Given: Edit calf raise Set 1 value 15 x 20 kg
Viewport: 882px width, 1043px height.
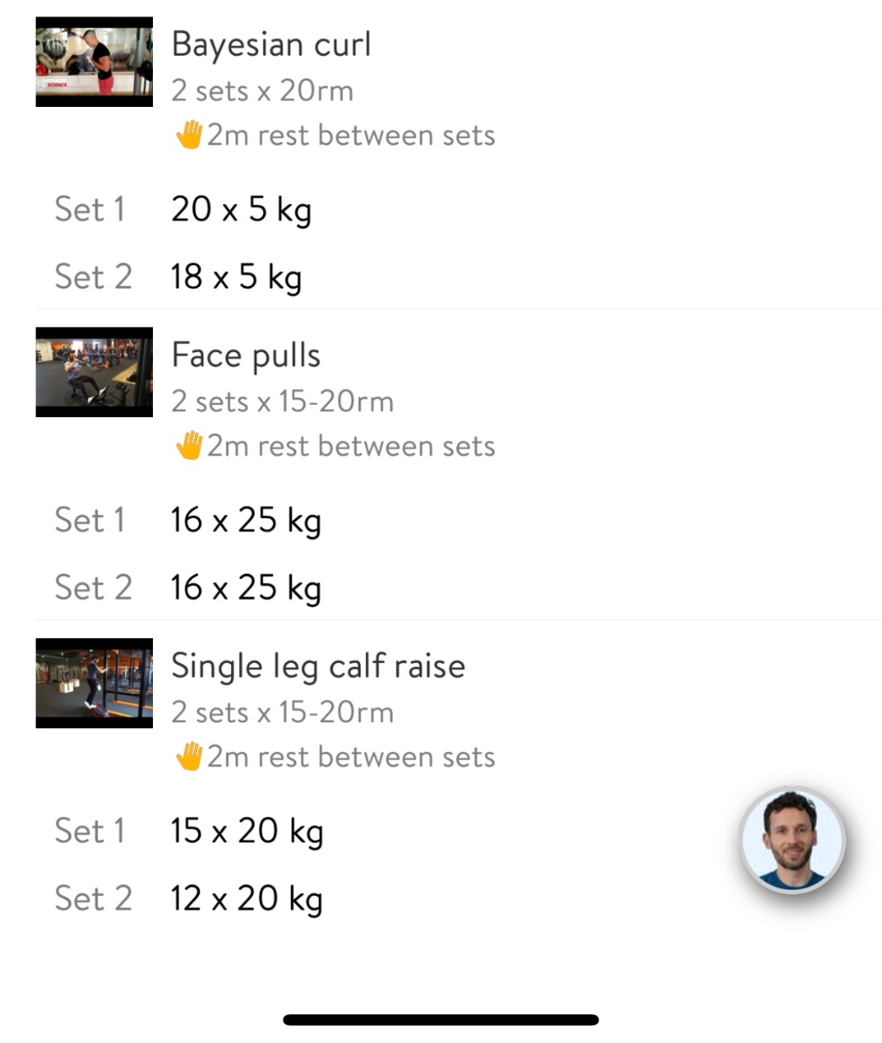Looking at the screenshot, I should (247, 831).
